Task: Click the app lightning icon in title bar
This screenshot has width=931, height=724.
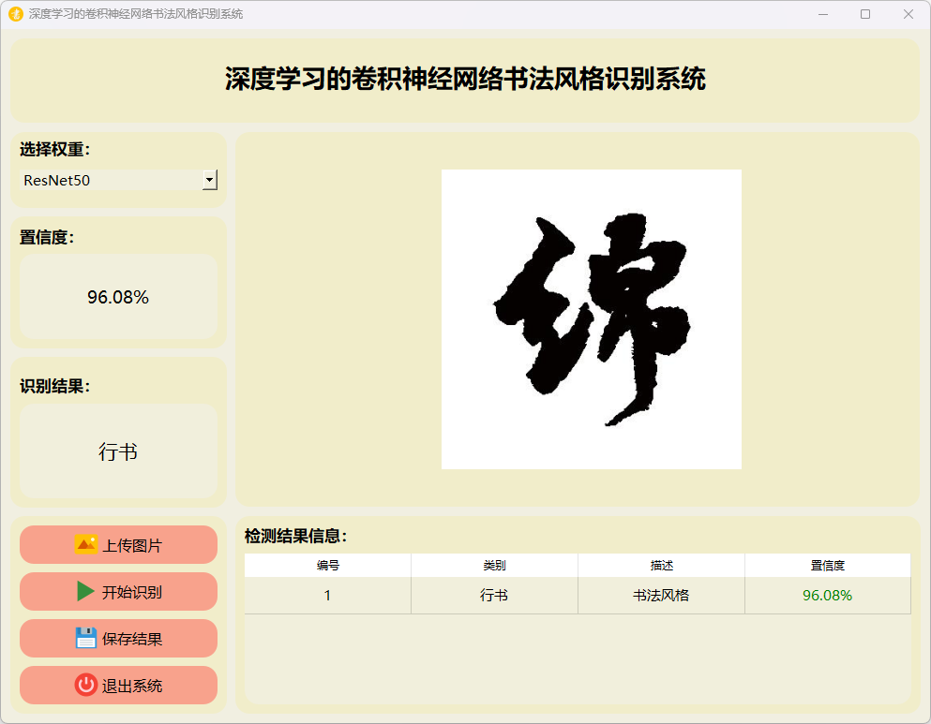Action: pos(15,14)
